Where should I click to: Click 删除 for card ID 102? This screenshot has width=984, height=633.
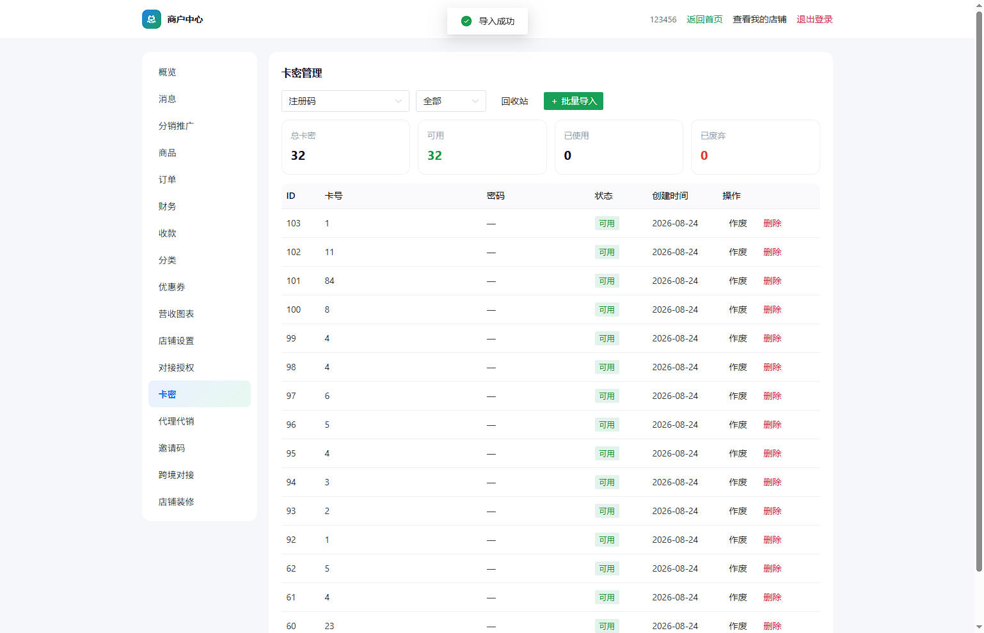coord(772,252)
